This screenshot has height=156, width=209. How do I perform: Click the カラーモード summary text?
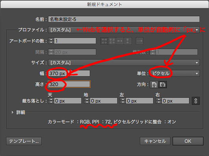[x=112, y=122]
